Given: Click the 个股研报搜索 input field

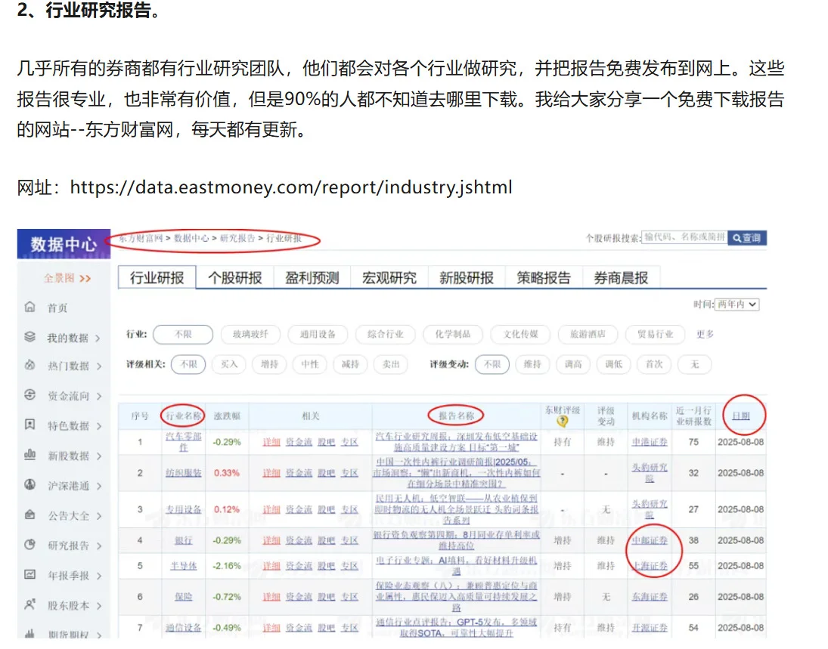Looking at the screenshot, I should [x=684, y=238].
